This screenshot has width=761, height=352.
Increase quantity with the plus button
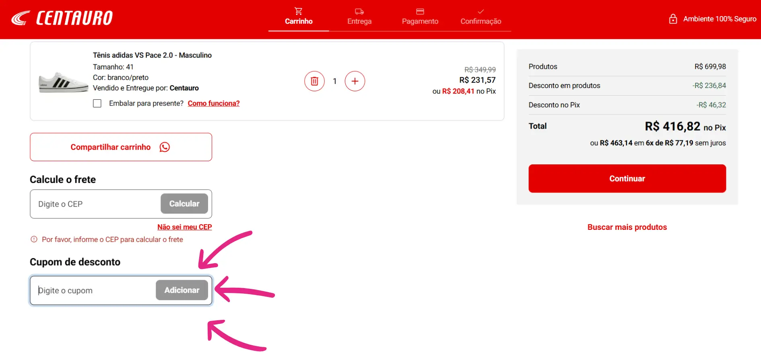click(355, 81)
